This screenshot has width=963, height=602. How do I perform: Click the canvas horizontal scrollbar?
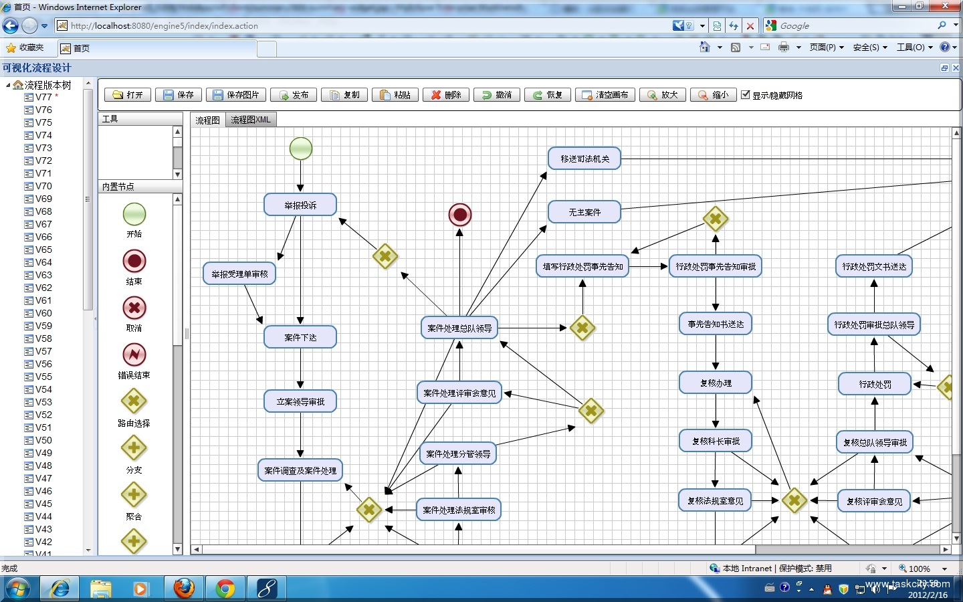(568, 550)
